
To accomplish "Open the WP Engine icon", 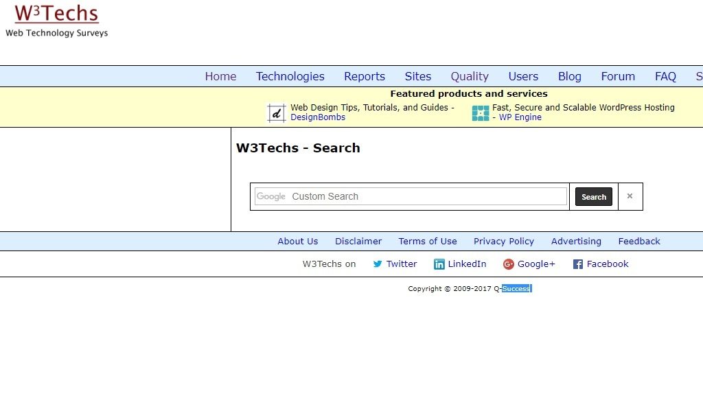I will 480,113.
